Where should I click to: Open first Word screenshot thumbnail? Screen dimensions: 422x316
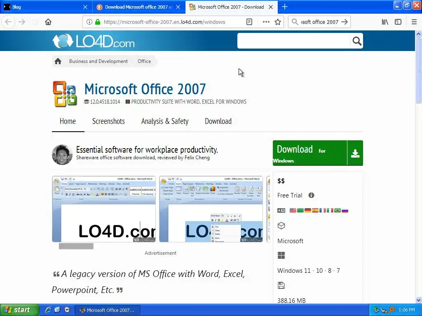[x=103, y=209]
